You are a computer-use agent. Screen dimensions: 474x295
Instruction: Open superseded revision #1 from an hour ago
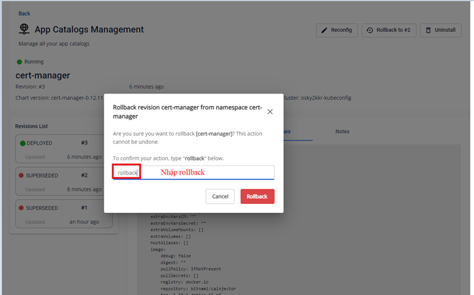click(x=62, y=214)
